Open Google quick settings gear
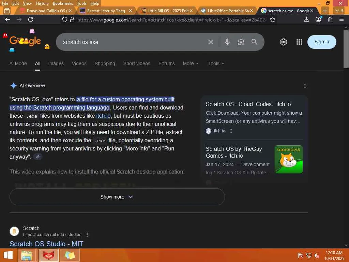Viewport: 349px width, 262px height. pos(283,42)
